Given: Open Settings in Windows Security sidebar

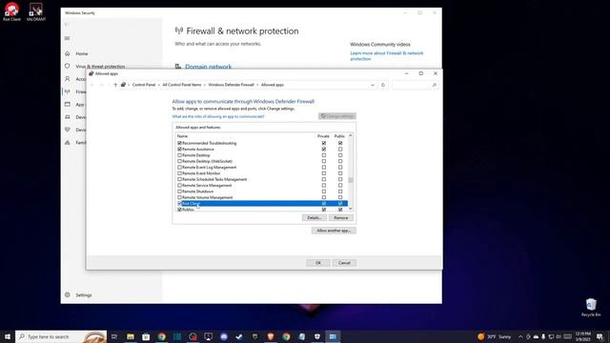Looking at the screenshot, I should pyautogui.click(x=83, y=295).
